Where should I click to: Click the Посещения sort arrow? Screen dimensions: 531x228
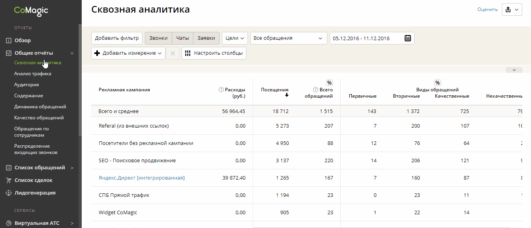(x=287, y=95)
